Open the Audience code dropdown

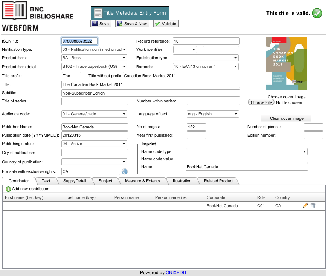click(95, 114)
